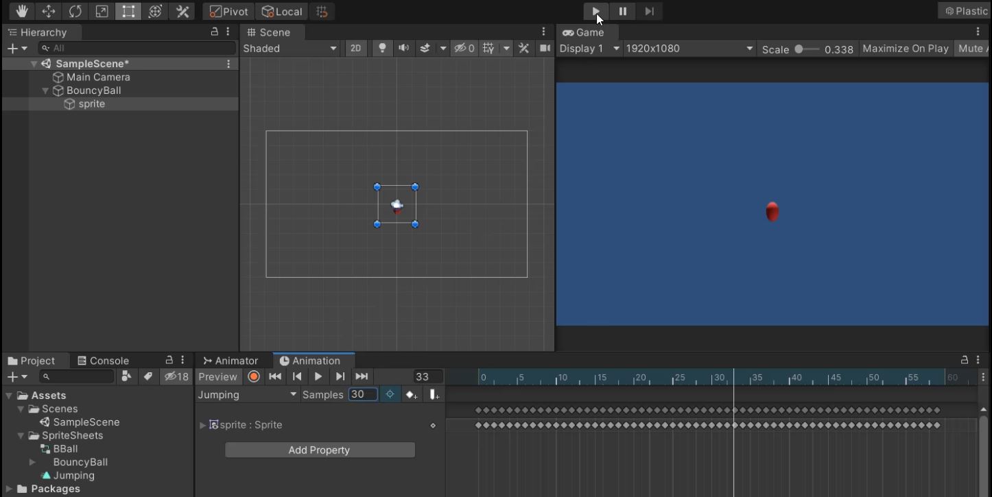
Task: Select the Scale tool
Action: (x=102, y=12)
